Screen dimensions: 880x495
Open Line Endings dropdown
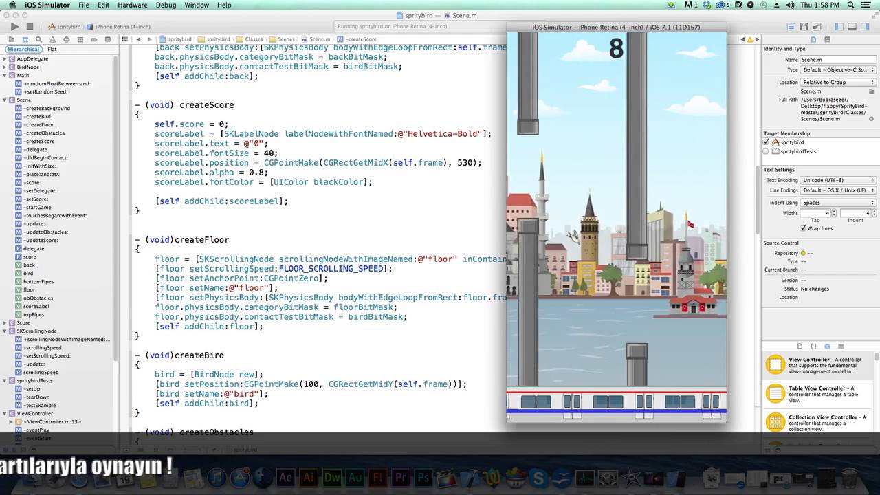click(838, 190)
